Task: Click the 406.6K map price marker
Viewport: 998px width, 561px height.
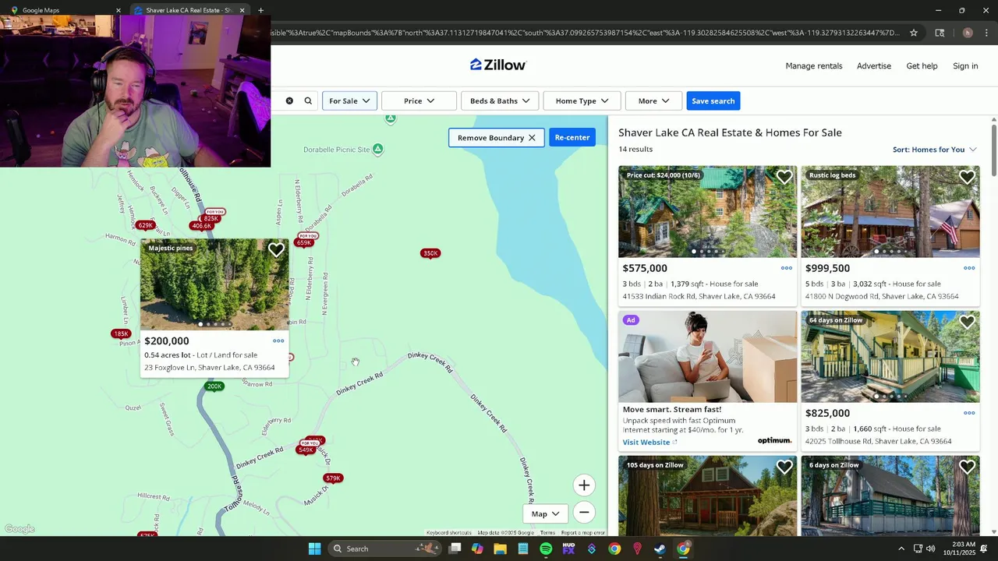Action: coord(201,226)
